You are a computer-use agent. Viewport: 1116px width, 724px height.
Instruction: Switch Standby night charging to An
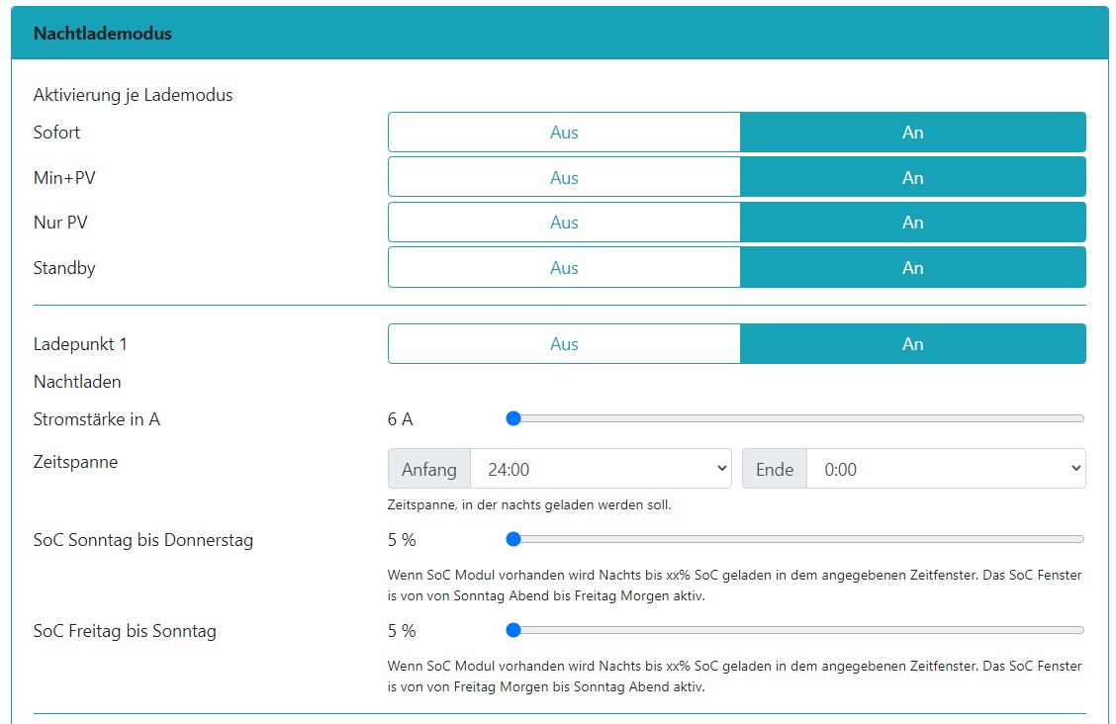912,268
